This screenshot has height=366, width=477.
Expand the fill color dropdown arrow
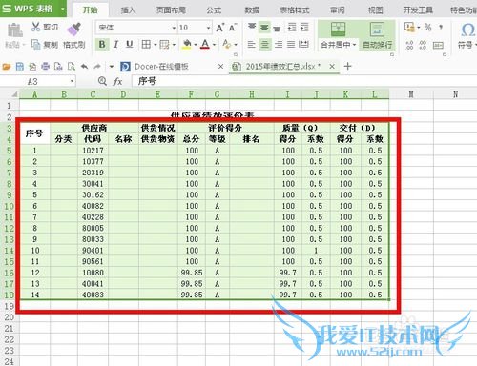tap(196, 45)
